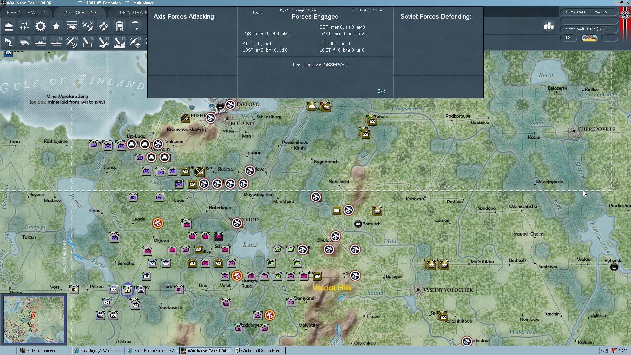This screenshot has height=355, width=631.
Task: Enable naval transport mode F3
Action: click(x=40, y=42)
